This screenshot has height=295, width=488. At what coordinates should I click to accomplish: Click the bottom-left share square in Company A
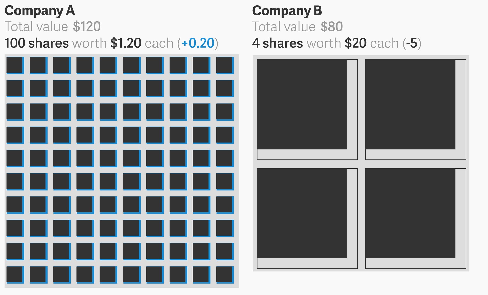point(15,275)
